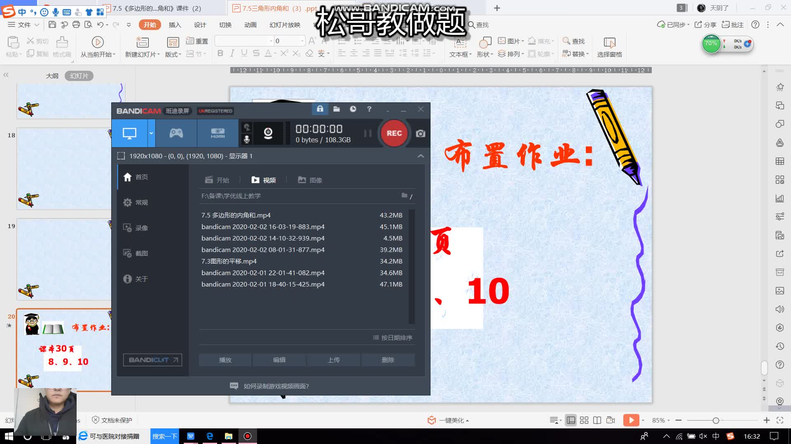Screen dimensions: 791x444
Task: Click the WPS save icon
Action: tap(52, 25)
